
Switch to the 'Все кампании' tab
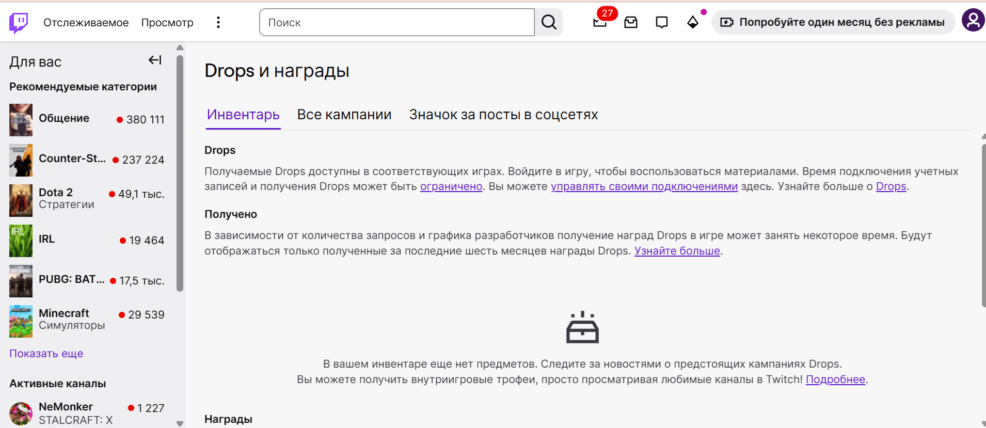344,115
